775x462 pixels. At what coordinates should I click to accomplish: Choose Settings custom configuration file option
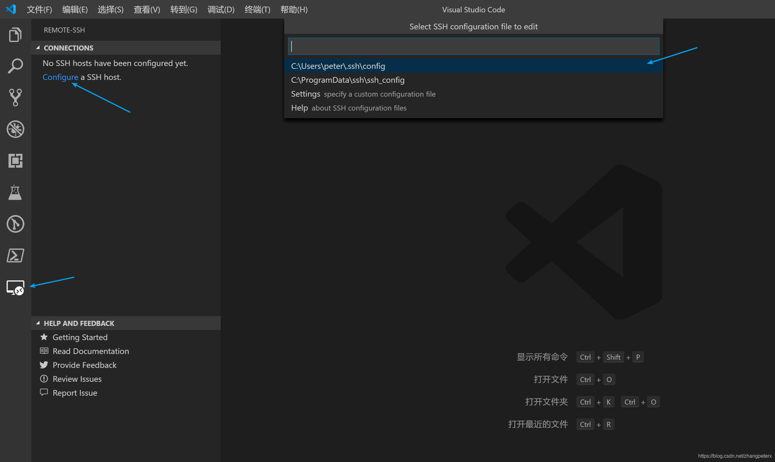click(x=473, y=94)
